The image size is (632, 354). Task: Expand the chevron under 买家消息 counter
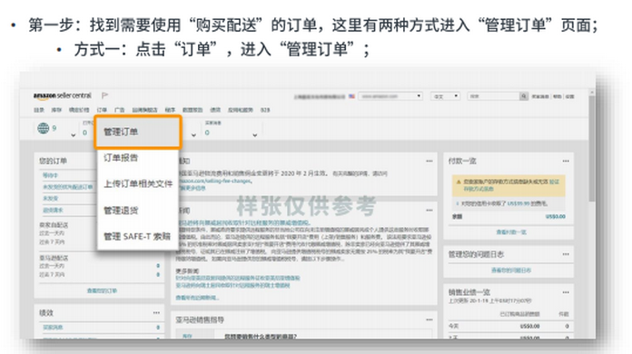(255, 135)
